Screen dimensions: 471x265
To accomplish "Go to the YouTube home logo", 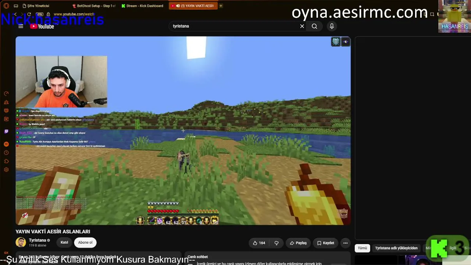I will coord(42,26).
